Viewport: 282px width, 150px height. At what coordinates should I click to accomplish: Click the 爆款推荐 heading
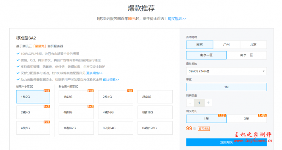pos(141,8)
